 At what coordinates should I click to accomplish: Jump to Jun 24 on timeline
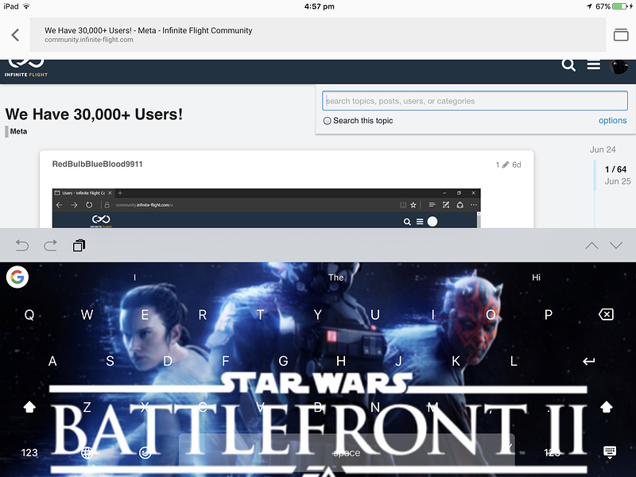pos(603,149)
